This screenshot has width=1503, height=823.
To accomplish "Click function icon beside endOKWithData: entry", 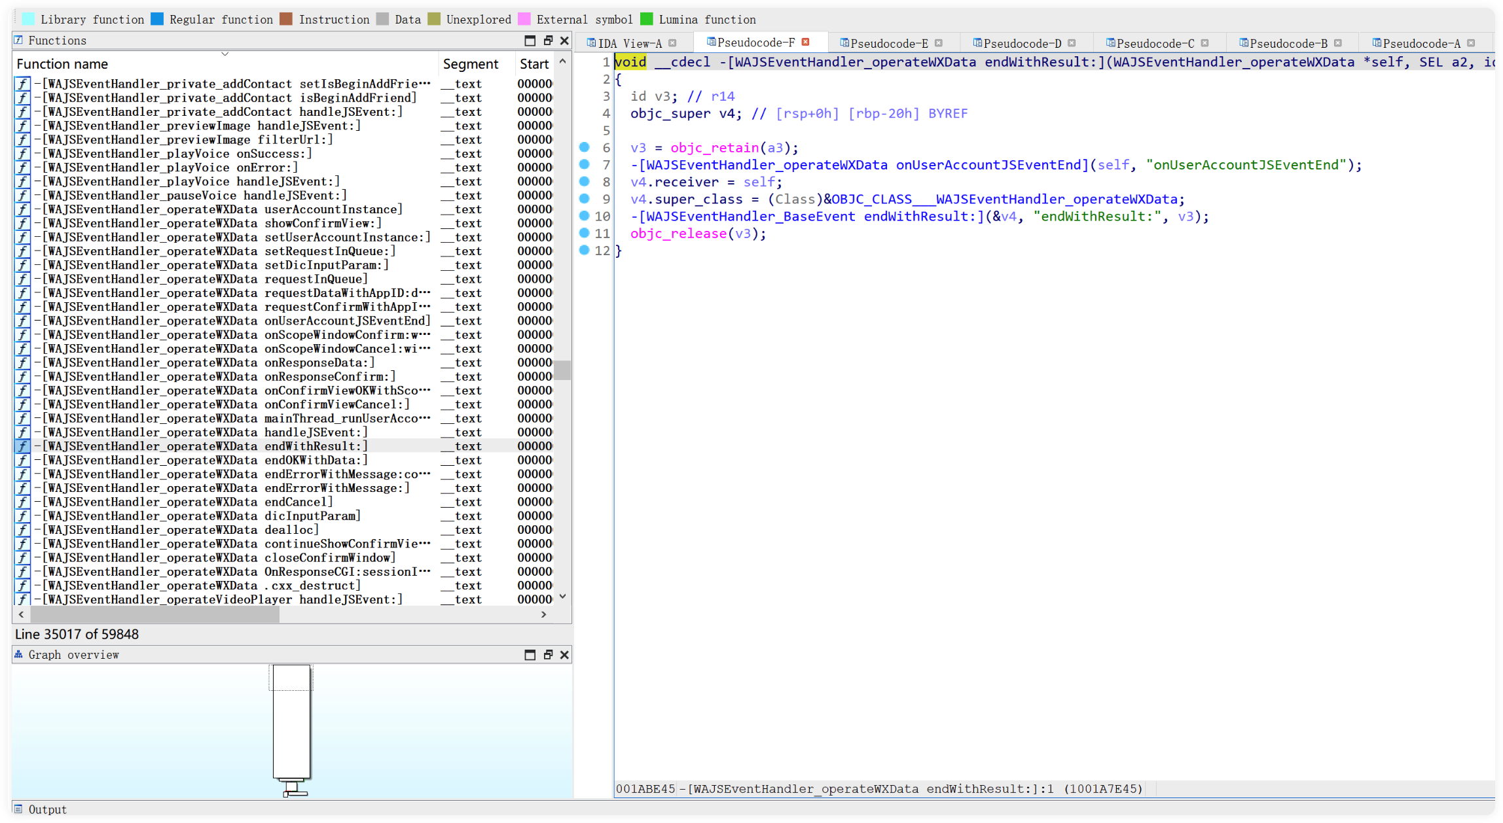I will (22, 460).
